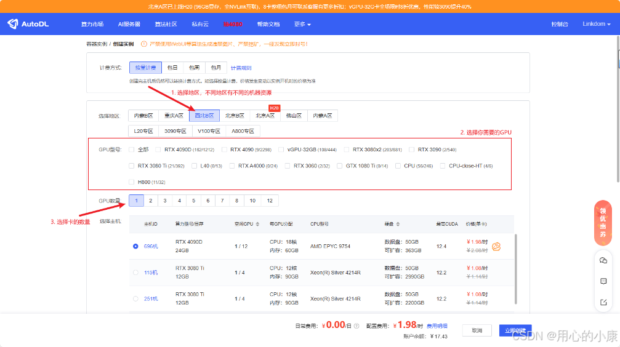The width and height of the screenshot is (620, 347).
Task: Open the feedback message icon on right sidebar
Action: point(603,281)
